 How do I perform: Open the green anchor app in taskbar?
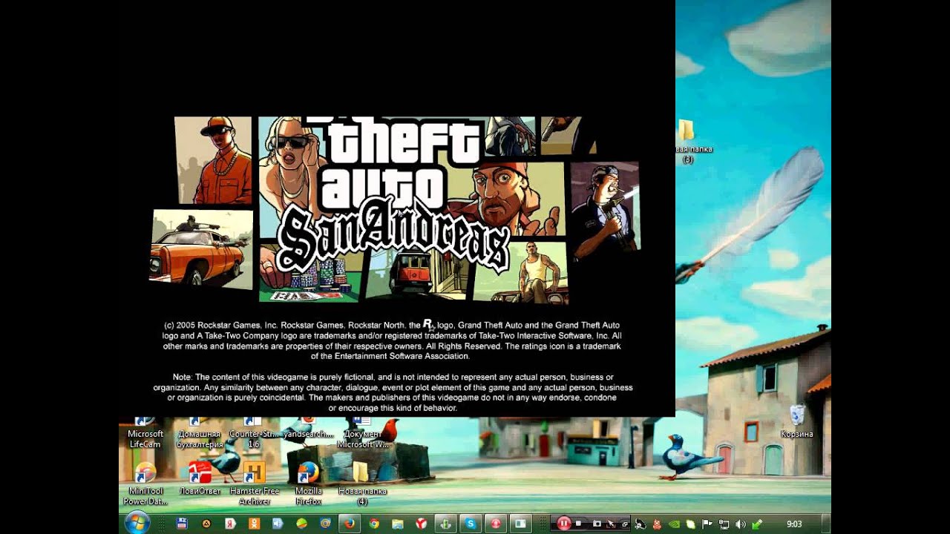click(x=445, y=524)
